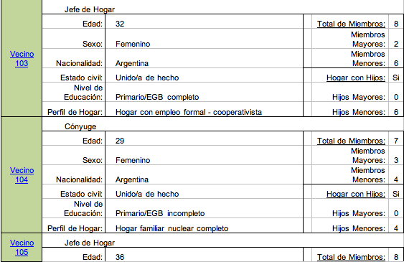Select Vecino 104 Hijos Menores value 4

pos(396,228)
